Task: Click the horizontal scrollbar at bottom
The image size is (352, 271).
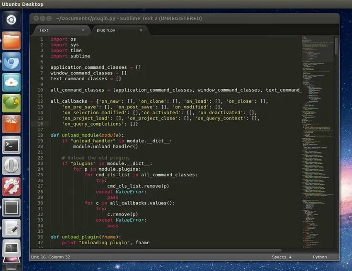Action: coord(156,250)
